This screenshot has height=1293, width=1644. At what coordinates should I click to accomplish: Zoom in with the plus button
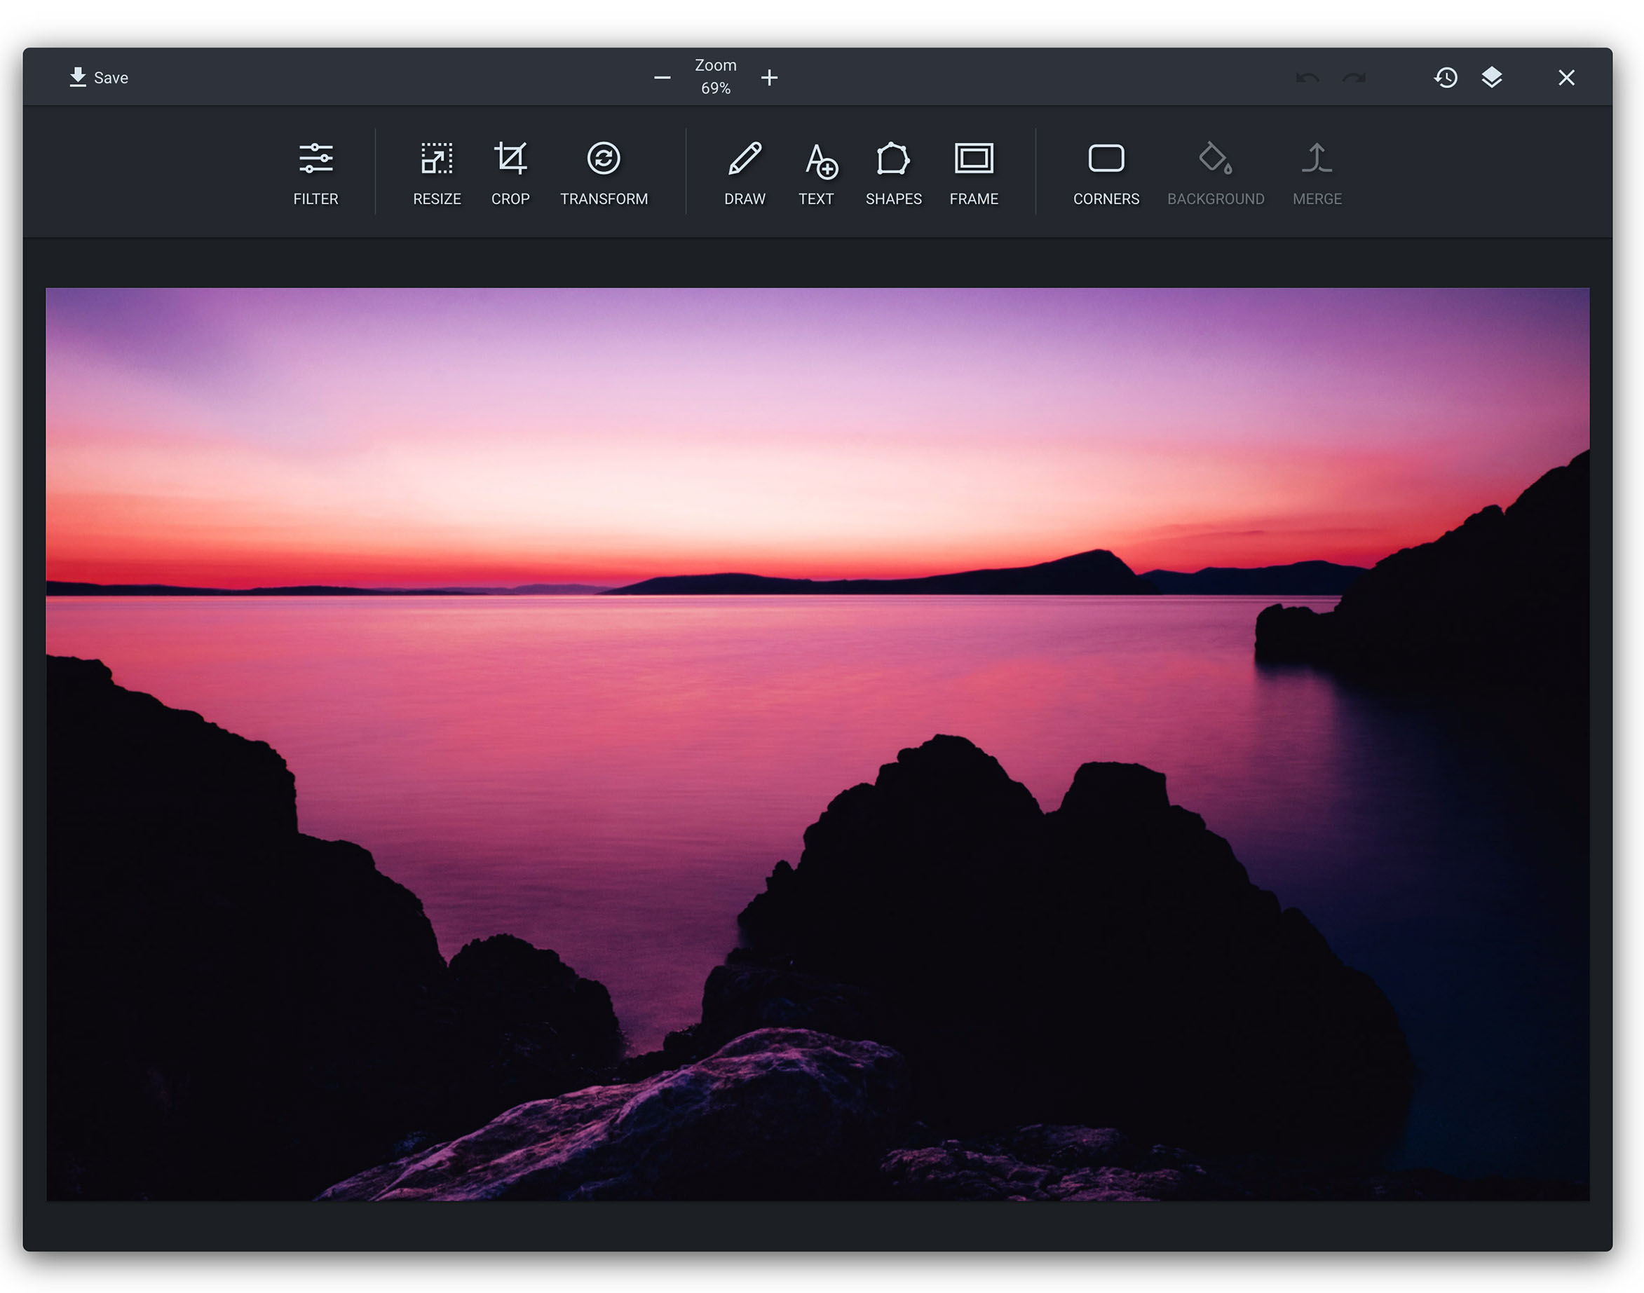point(769,77)
